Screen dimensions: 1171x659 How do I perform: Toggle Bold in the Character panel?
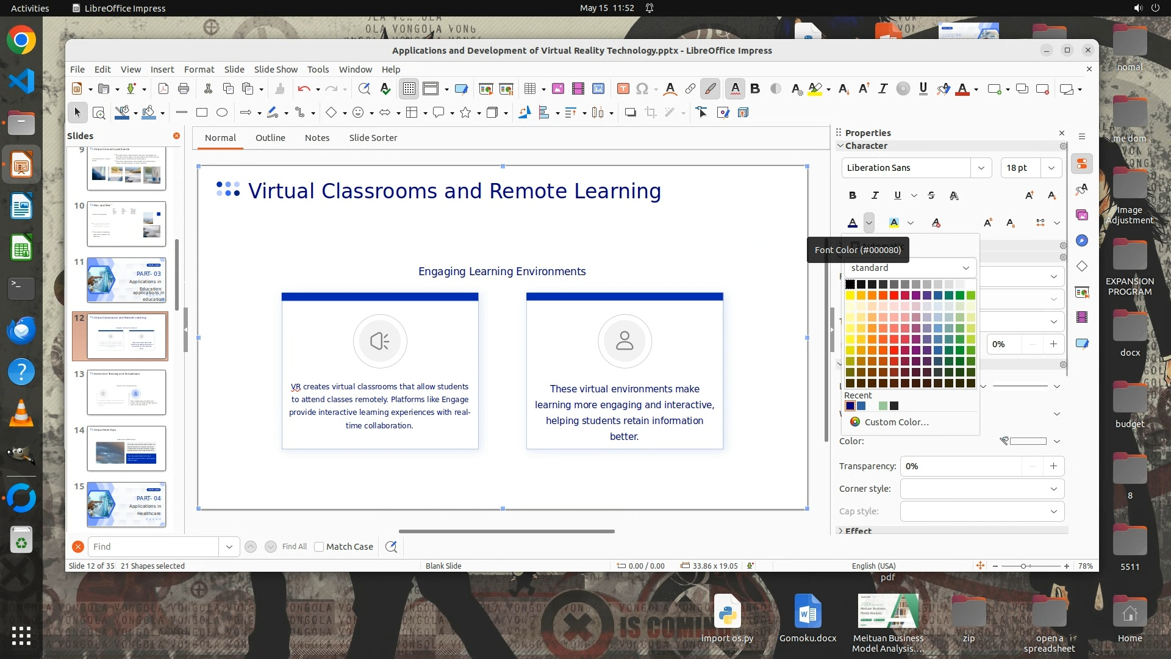click(x=852, y=195)
